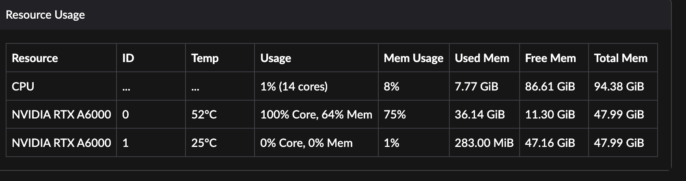Click the Mem Usage column header

coord(413,58)
